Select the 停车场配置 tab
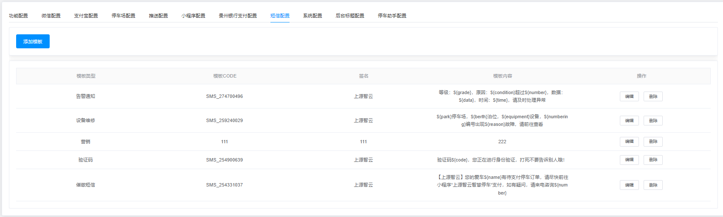The image size is (723, 217). tap(123, 16)
